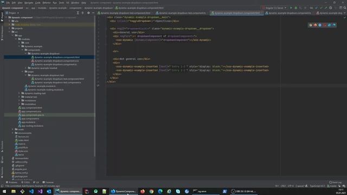Start debugging with the green bug icon
347x195 pixels.
pyautogui.click(x=295, y=8)
